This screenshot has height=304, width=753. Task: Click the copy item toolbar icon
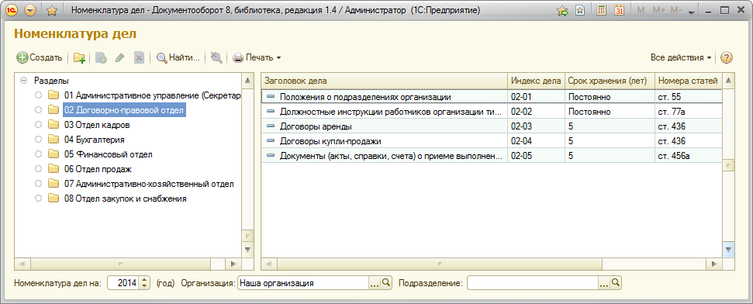[101, 58]
